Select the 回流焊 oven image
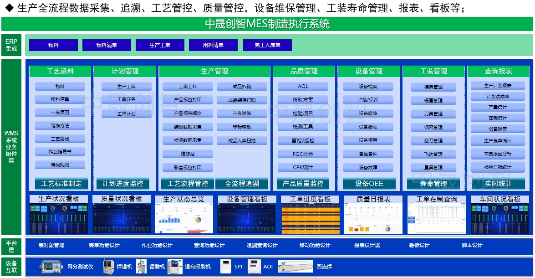 pos(296,267)
